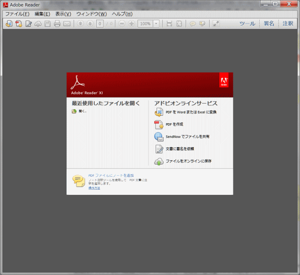Click the email envelope toolbar icon
This screenshot has width=300, height=275.
(x=67, y=24)
